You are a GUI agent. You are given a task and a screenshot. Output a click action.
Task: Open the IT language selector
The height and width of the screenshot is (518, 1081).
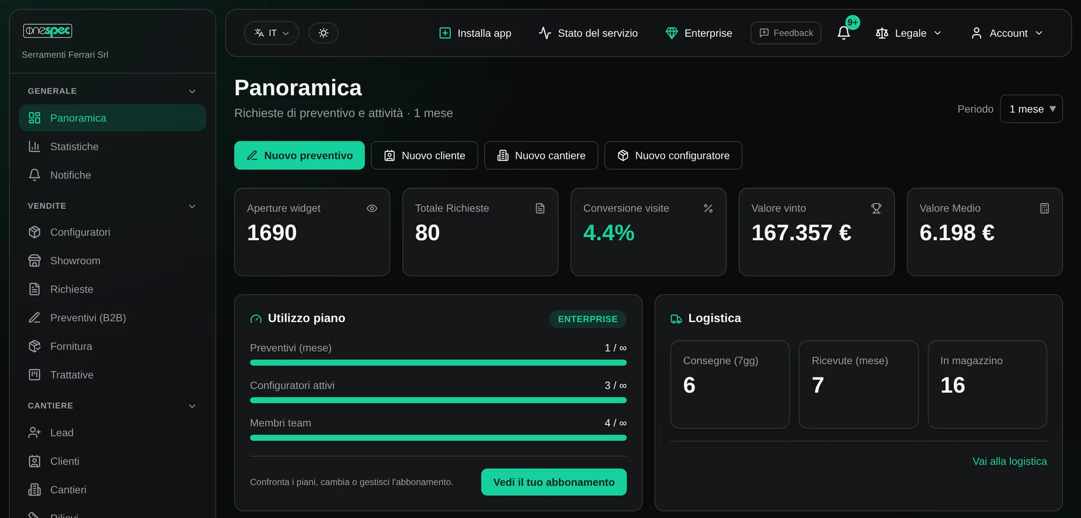(x=271, y=33)
